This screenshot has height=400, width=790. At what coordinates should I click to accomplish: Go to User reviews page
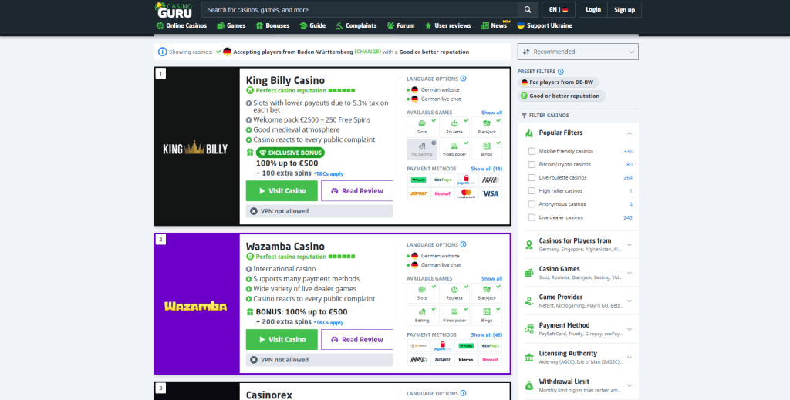[x=447, y=25]
